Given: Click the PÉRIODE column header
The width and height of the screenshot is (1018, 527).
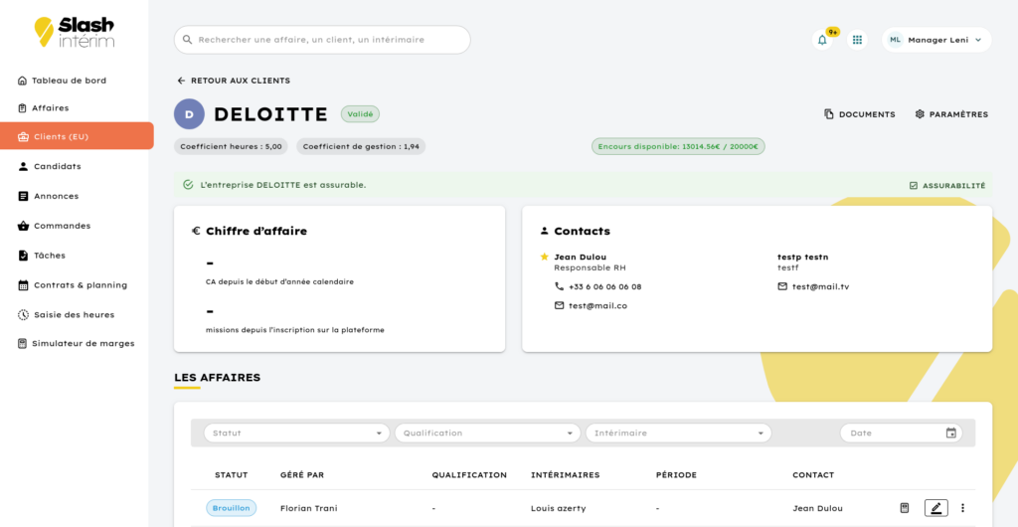Looking at the screenshot, I should pos(676,475).
